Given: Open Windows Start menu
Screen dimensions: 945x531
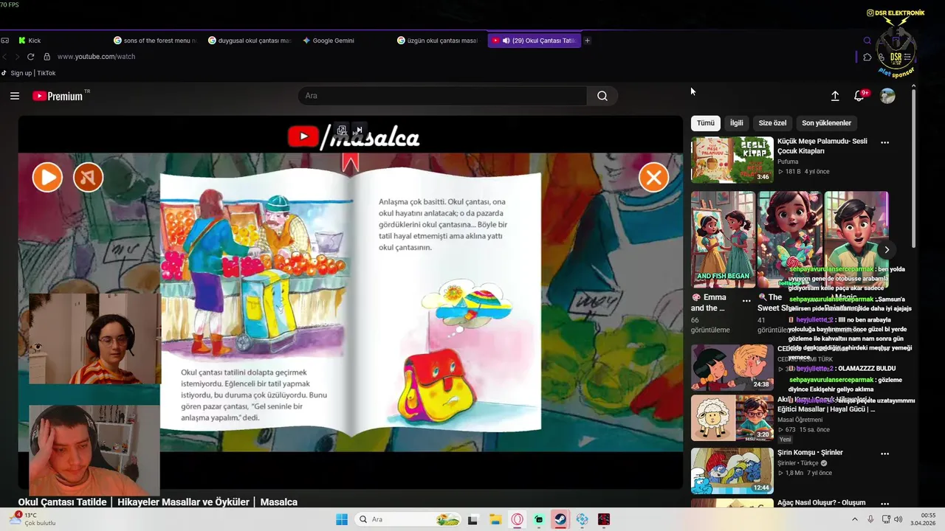Looking at the screenshot, I should pos(342,519).
